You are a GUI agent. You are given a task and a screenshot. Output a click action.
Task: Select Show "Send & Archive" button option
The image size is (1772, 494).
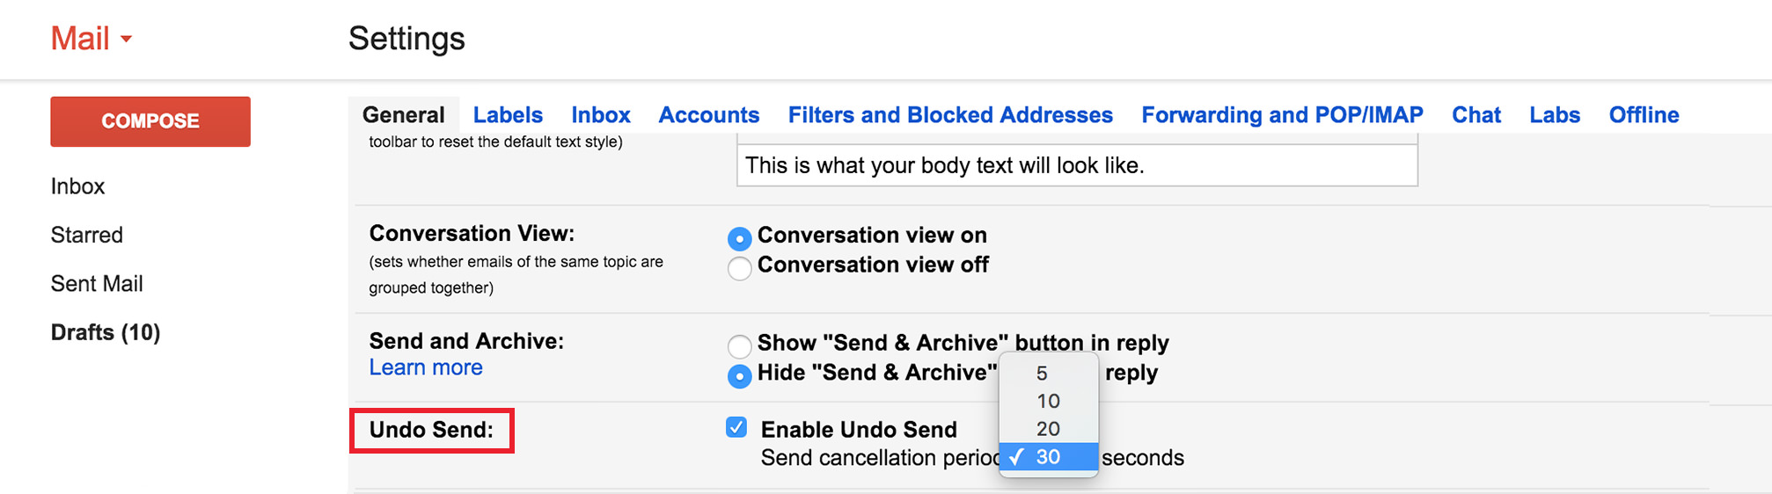[740, 346]
